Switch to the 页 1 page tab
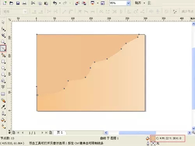The image size is (195, 146). (x=60, y=132)
